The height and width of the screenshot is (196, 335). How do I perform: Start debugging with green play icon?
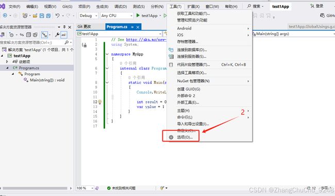138,15
